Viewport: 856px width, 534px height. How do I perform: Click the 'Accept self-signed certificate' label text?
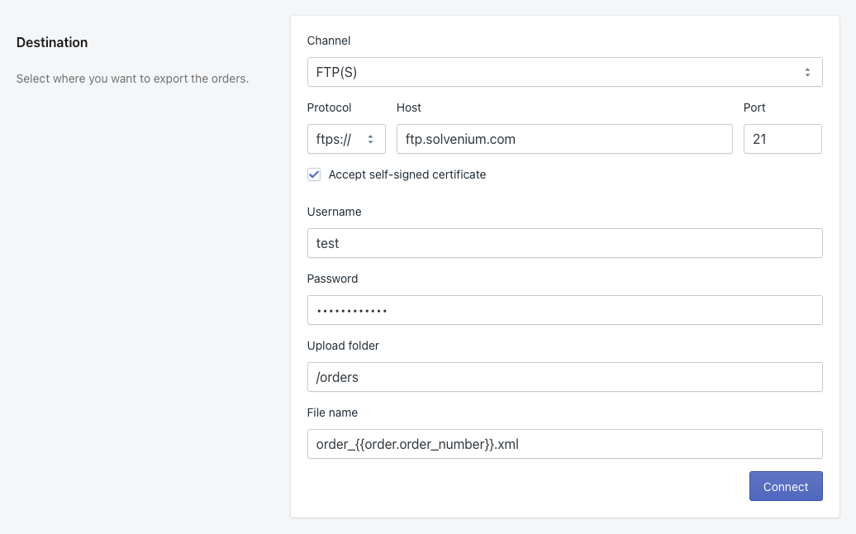pos(407,174)
